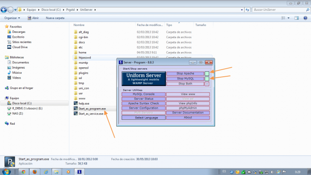Open Escritorio in sidebar

point(18,37)
